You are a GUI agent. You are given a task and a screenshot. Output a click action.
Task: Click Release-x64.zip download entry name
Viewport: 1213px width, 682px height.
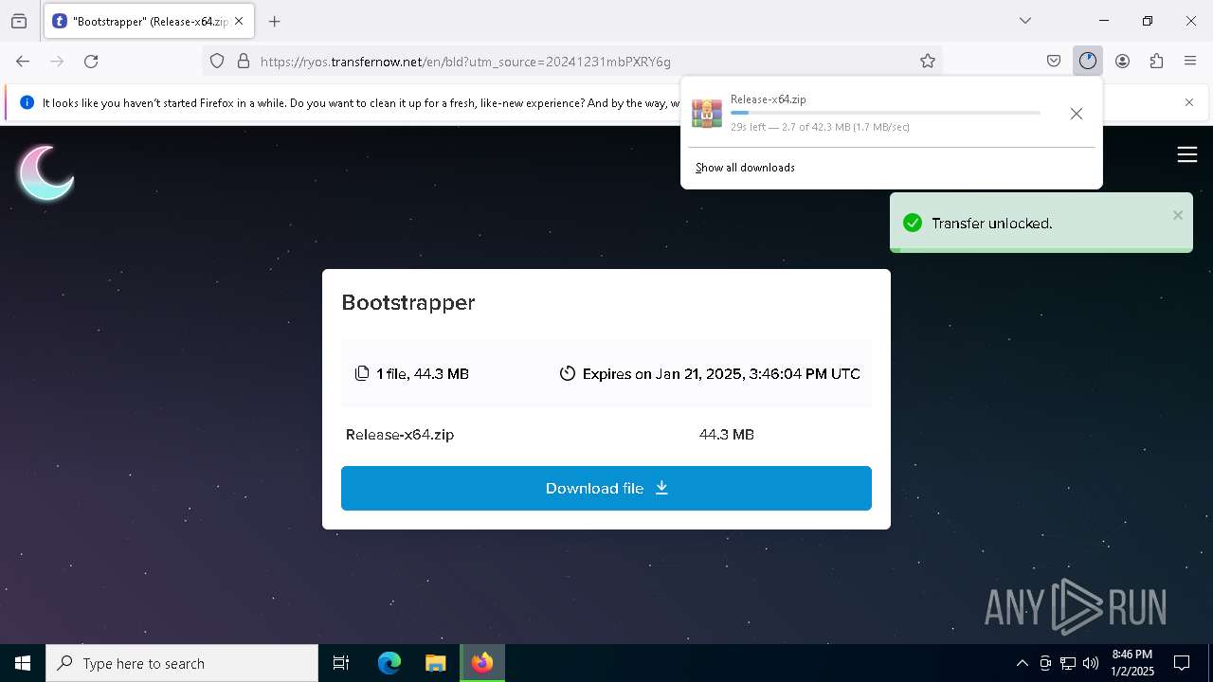click(769, 99)
